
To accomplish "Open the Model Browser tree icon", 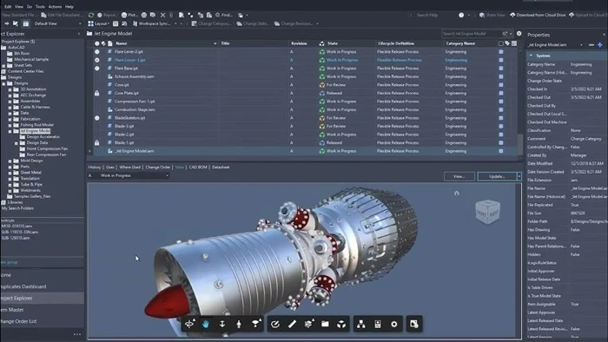I will [x=361, y=324].
